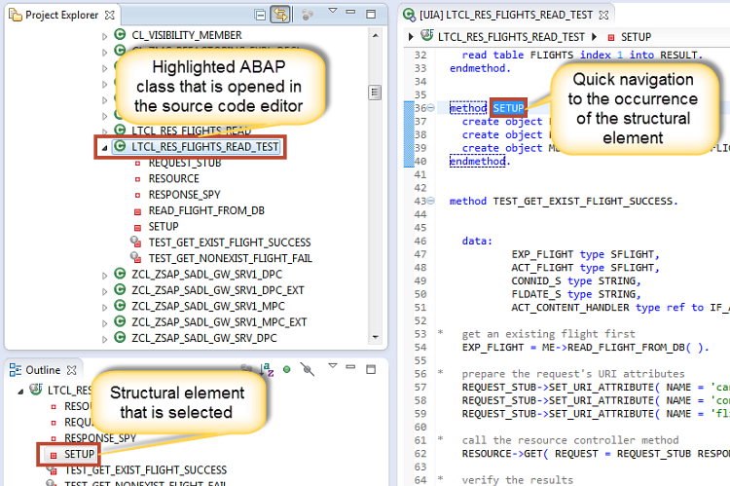Close the Outline view tab
The image size is (730, 486).
72,370
